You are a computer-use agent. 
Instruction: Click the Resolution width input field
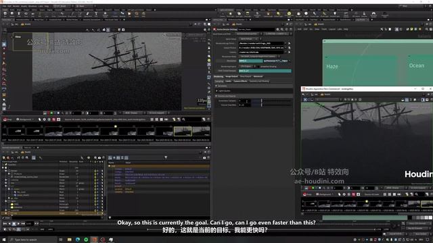click(x=251, y=61)
